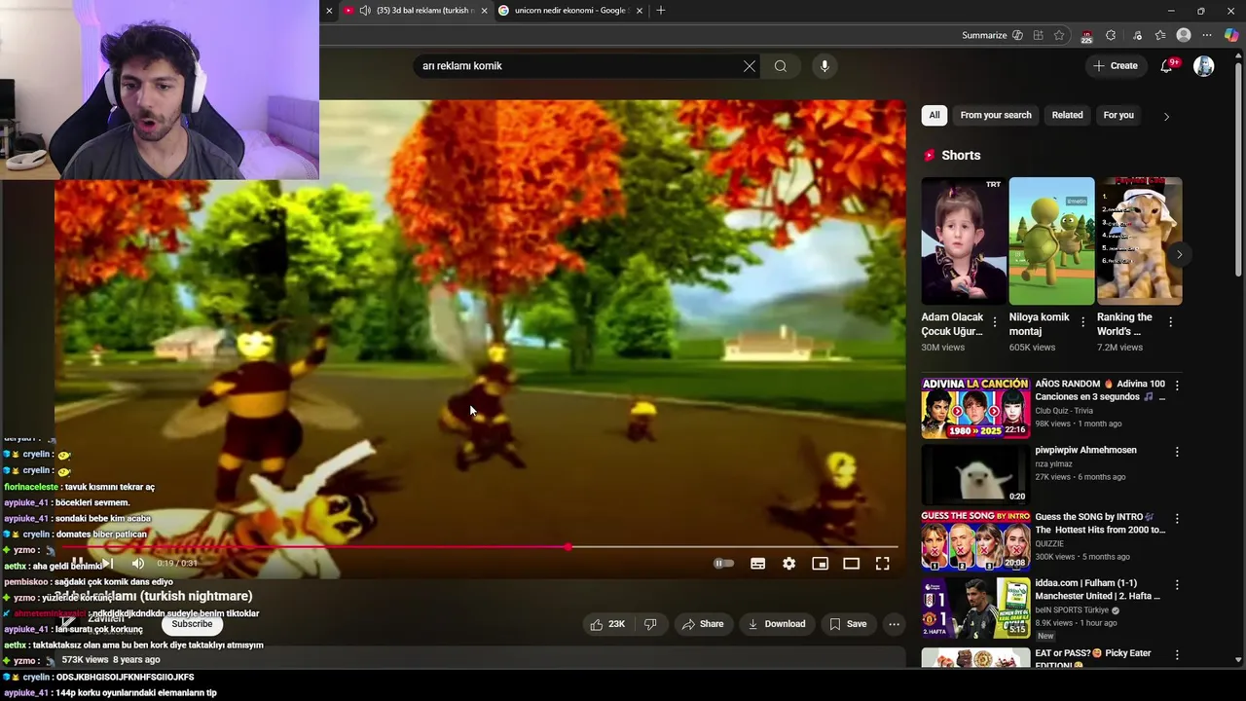
Task: Open the extension icon showing 225
Action: 1086,36
